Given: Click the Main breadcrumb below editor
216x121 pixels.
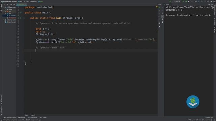Looking at the screenshot, I should (27, 115).
